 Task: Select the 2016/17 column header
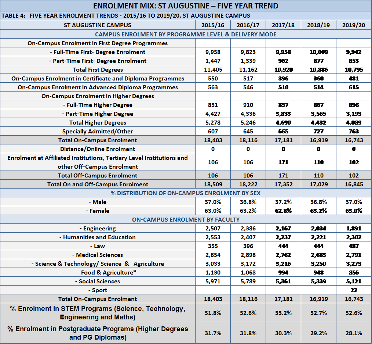coord(248,25)
